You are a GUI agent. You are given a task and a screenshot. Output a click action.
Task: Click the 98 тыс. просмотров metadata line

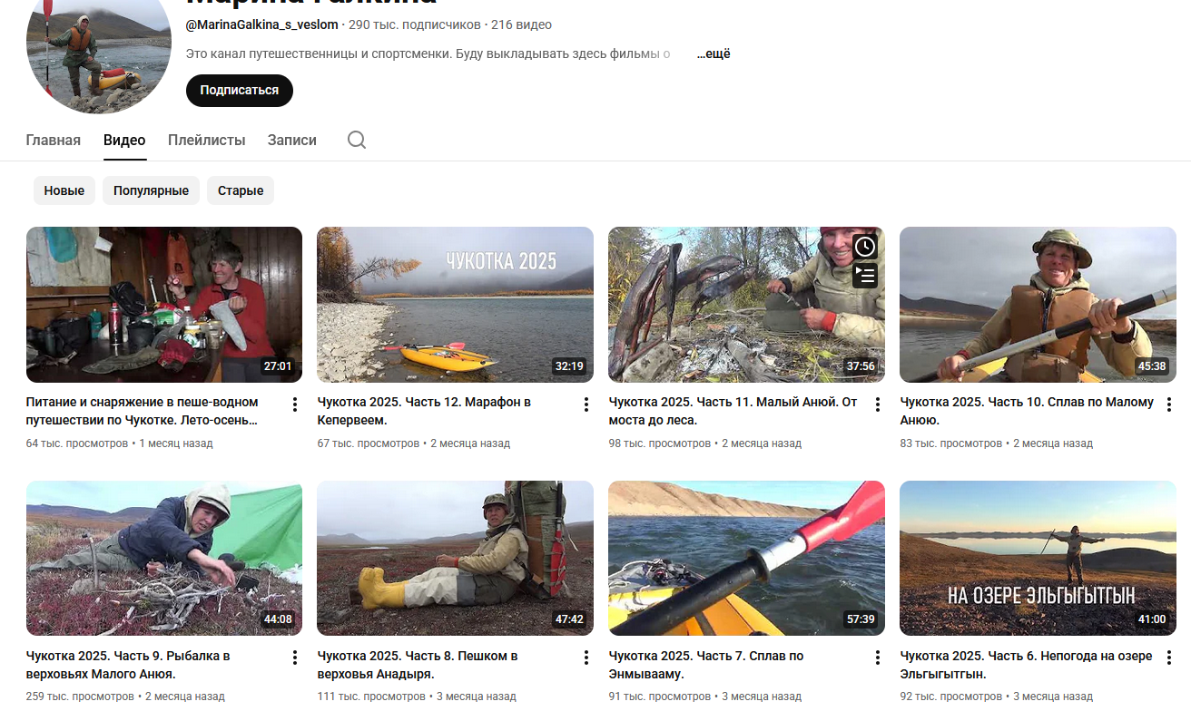pyautogui.click(x=705, y=443)
